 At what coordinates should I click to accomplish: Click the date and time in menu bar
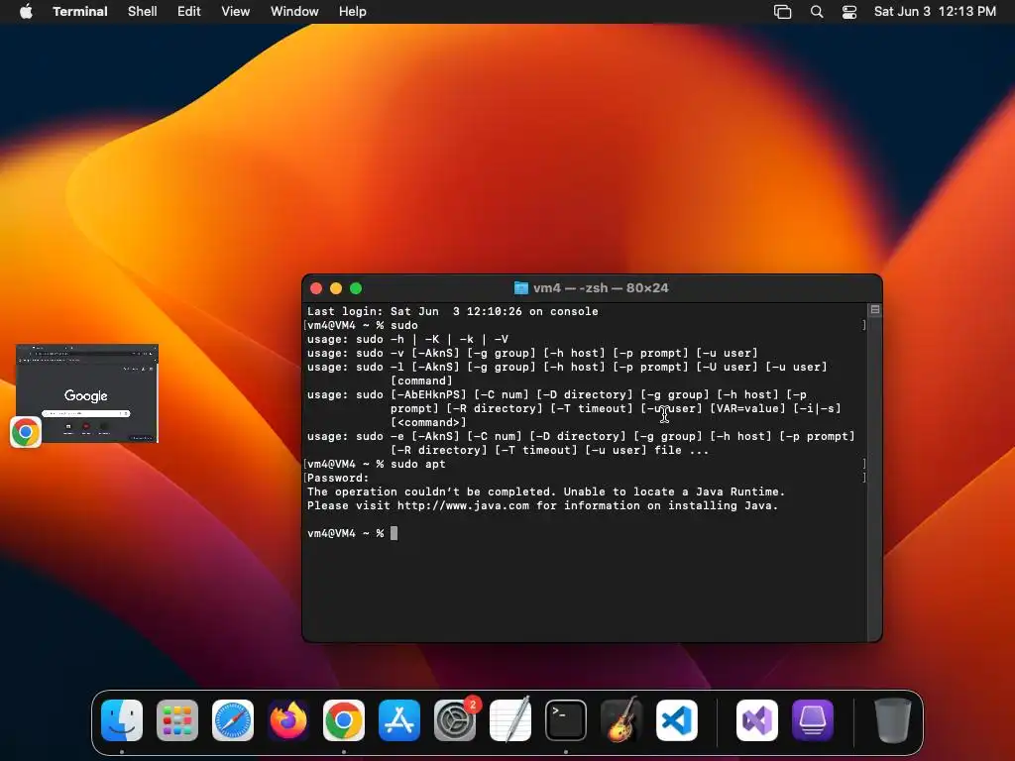936,12
